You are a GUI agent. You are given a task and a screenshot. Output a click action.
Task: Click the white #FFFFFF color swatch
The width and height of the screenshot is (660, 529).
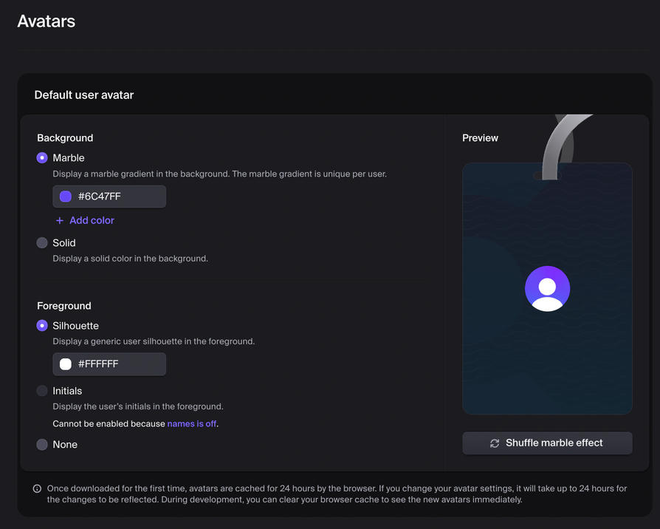66,364
